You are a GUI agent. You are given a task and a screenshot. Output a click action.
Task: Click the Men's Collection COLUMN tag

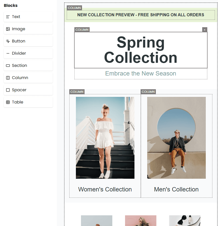(x=148, y=92)
